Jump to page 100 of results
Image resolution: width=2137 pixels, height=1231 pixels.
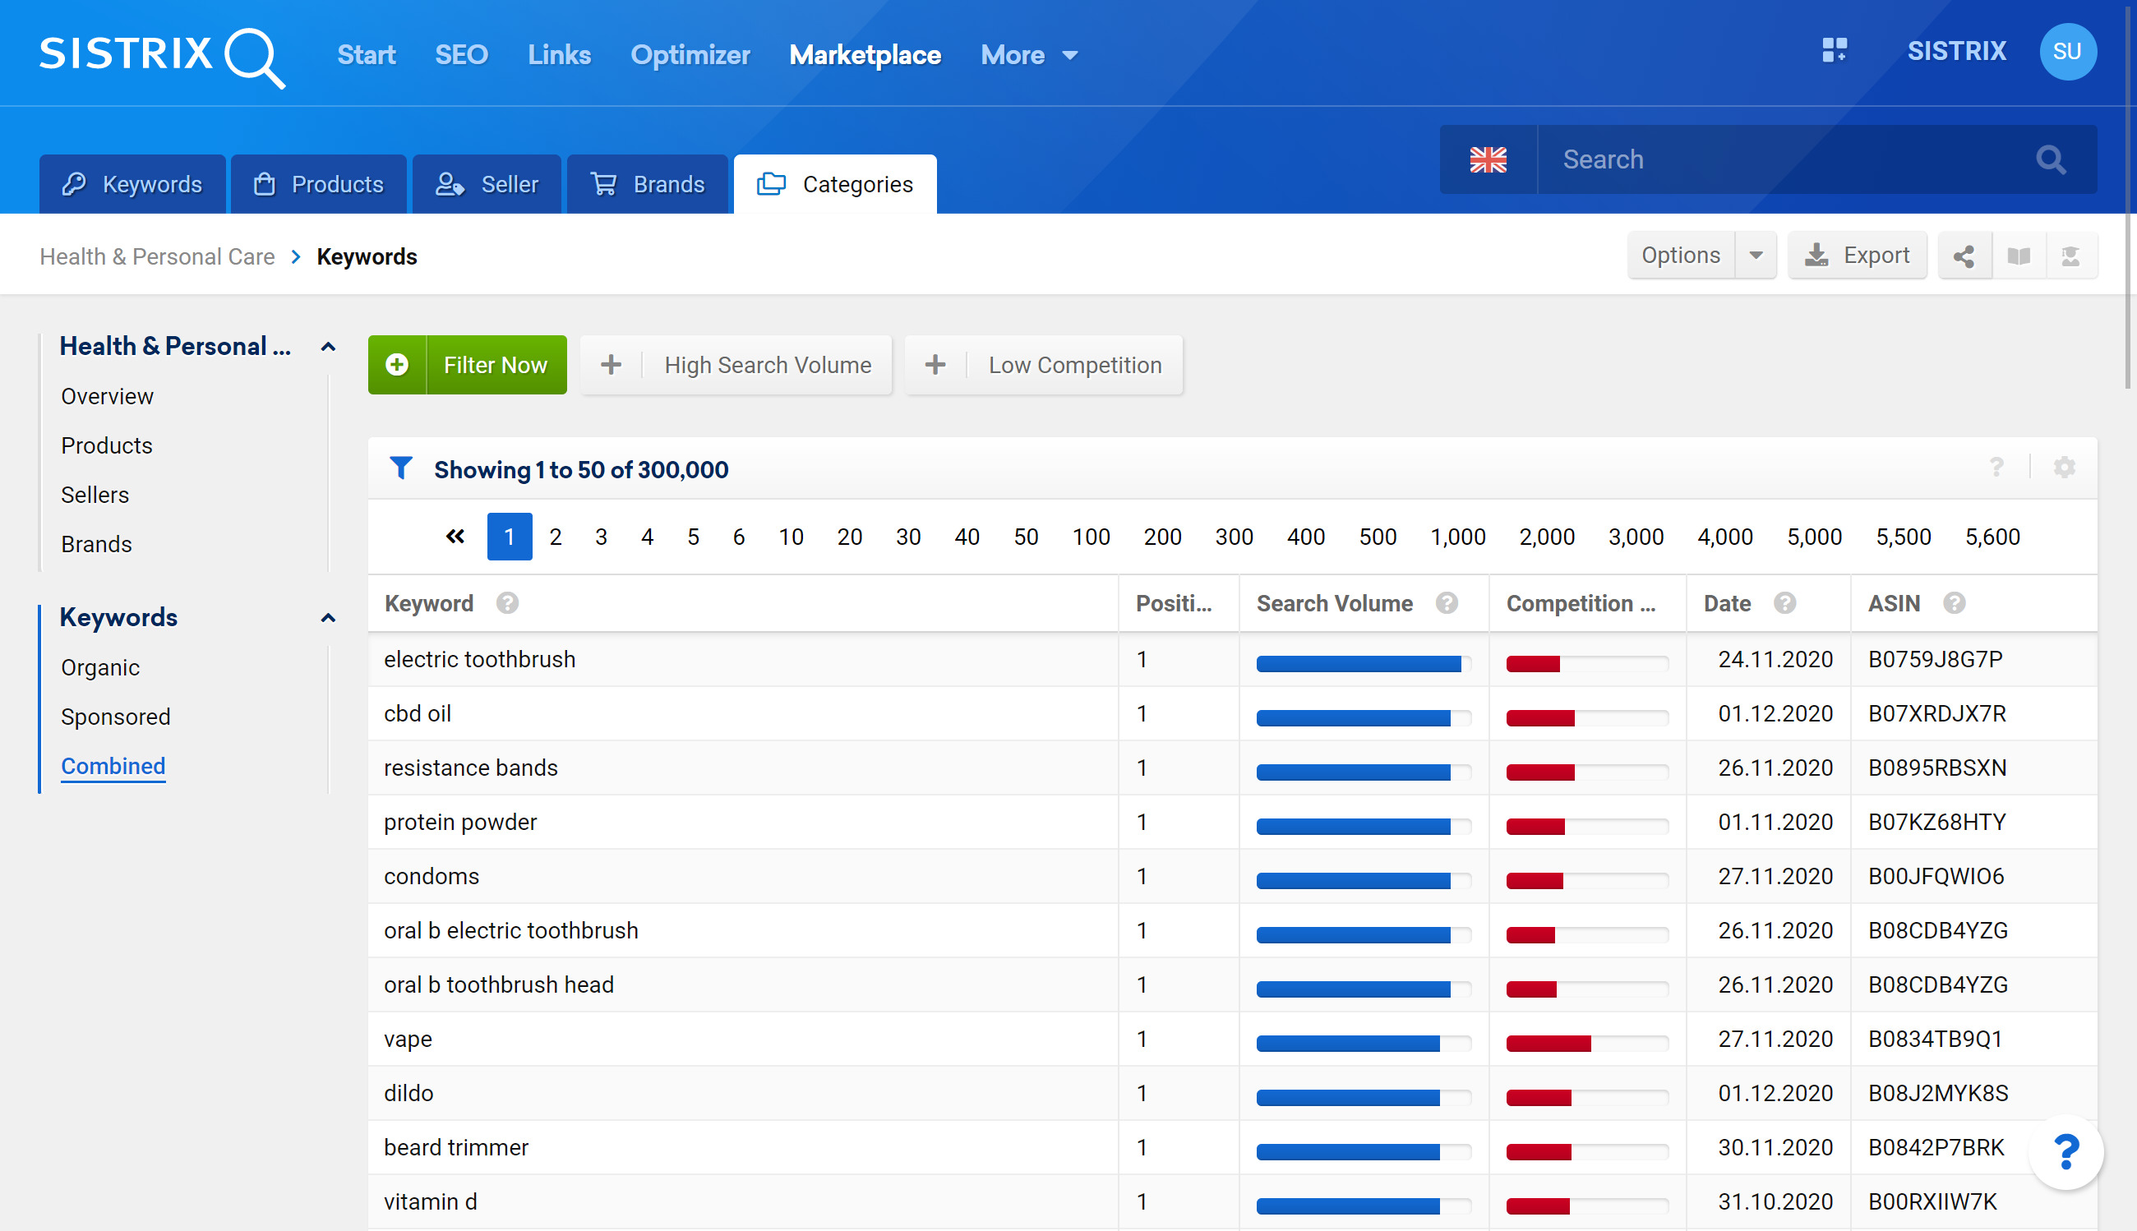click(x=1091, y=537)
